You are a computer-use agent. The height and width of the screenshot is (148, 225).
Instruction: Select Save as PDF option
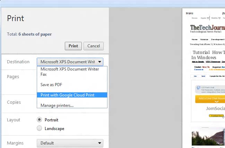[51, 84]
